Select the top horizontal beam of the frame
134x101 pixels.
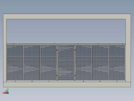tap(67, 16)
